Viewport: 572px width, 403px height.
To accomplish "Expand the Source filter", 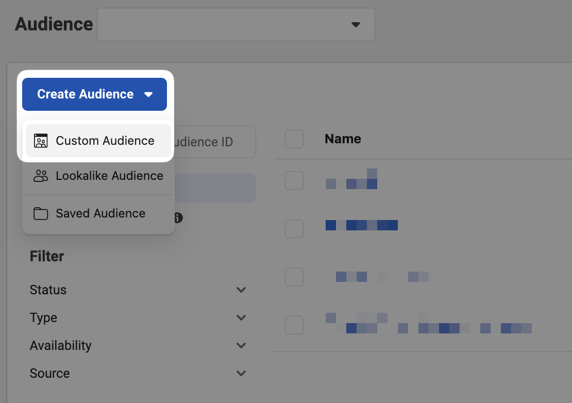I will tap(241, 373).
